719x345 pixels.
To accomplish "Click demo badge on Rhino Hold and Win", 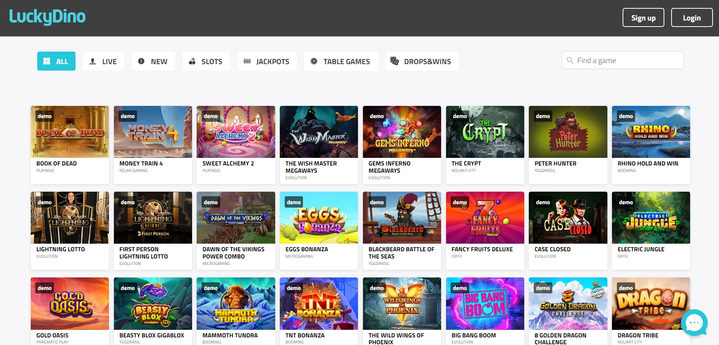I will point(626,116).
